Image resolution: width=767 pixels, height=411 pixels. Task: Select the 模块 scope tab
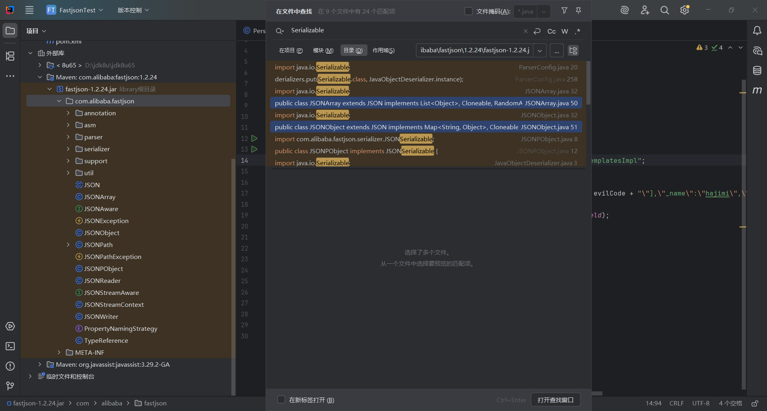(x=323, y=50)
